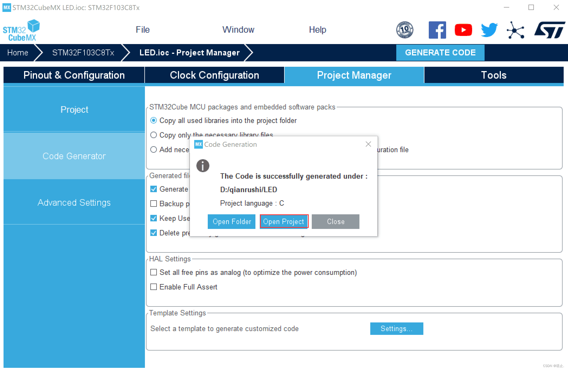Switch to Clock Configuration tab

point(214,75)
